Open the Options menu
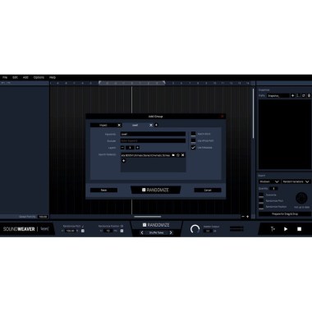The image size is (312, 312). [x=39, y=77]
